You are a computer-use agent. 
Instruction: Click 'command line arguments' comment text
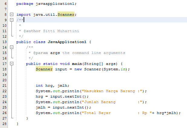99,53
